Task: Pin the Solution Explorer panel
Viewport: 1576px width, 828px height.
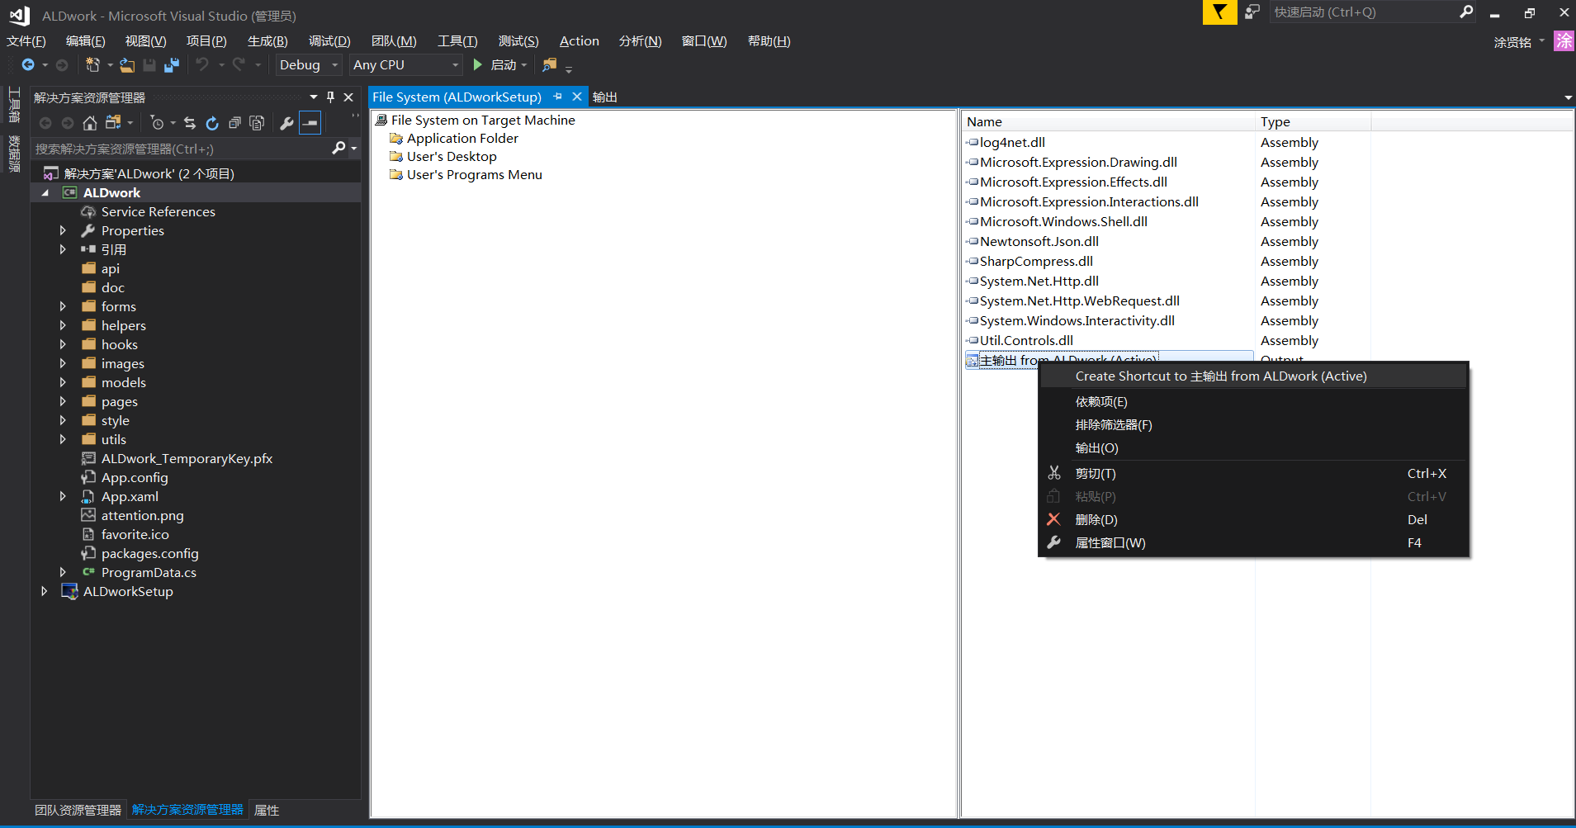Action: pos(331,97)
